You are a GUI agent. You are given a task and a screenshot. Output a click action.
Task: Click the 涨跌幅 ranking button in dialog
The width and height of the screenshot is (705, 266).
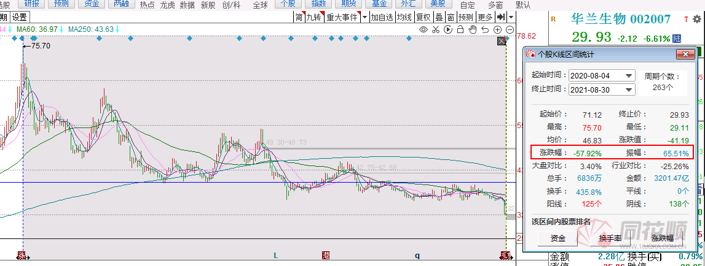[663, 238]
